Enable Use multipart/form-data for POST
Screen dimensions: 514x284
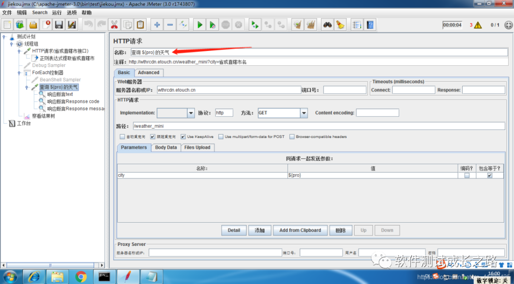click(221, 137)
